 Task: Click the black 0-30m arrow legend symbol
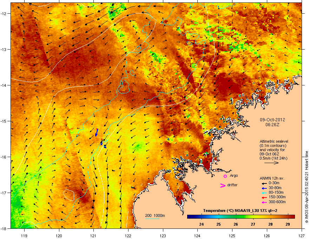click(x=264, y=183)
